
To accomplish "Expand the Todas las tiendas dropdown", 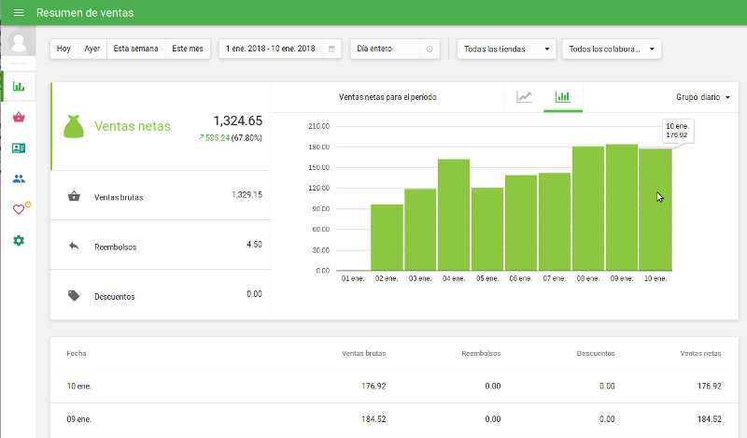I will [x=507, y=49].
